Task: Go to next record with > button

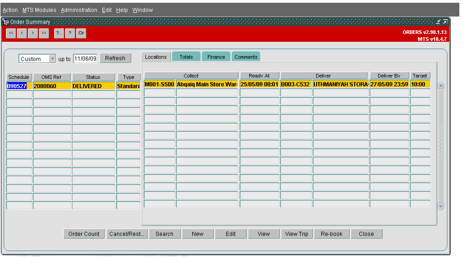Action: click(33, 33)
